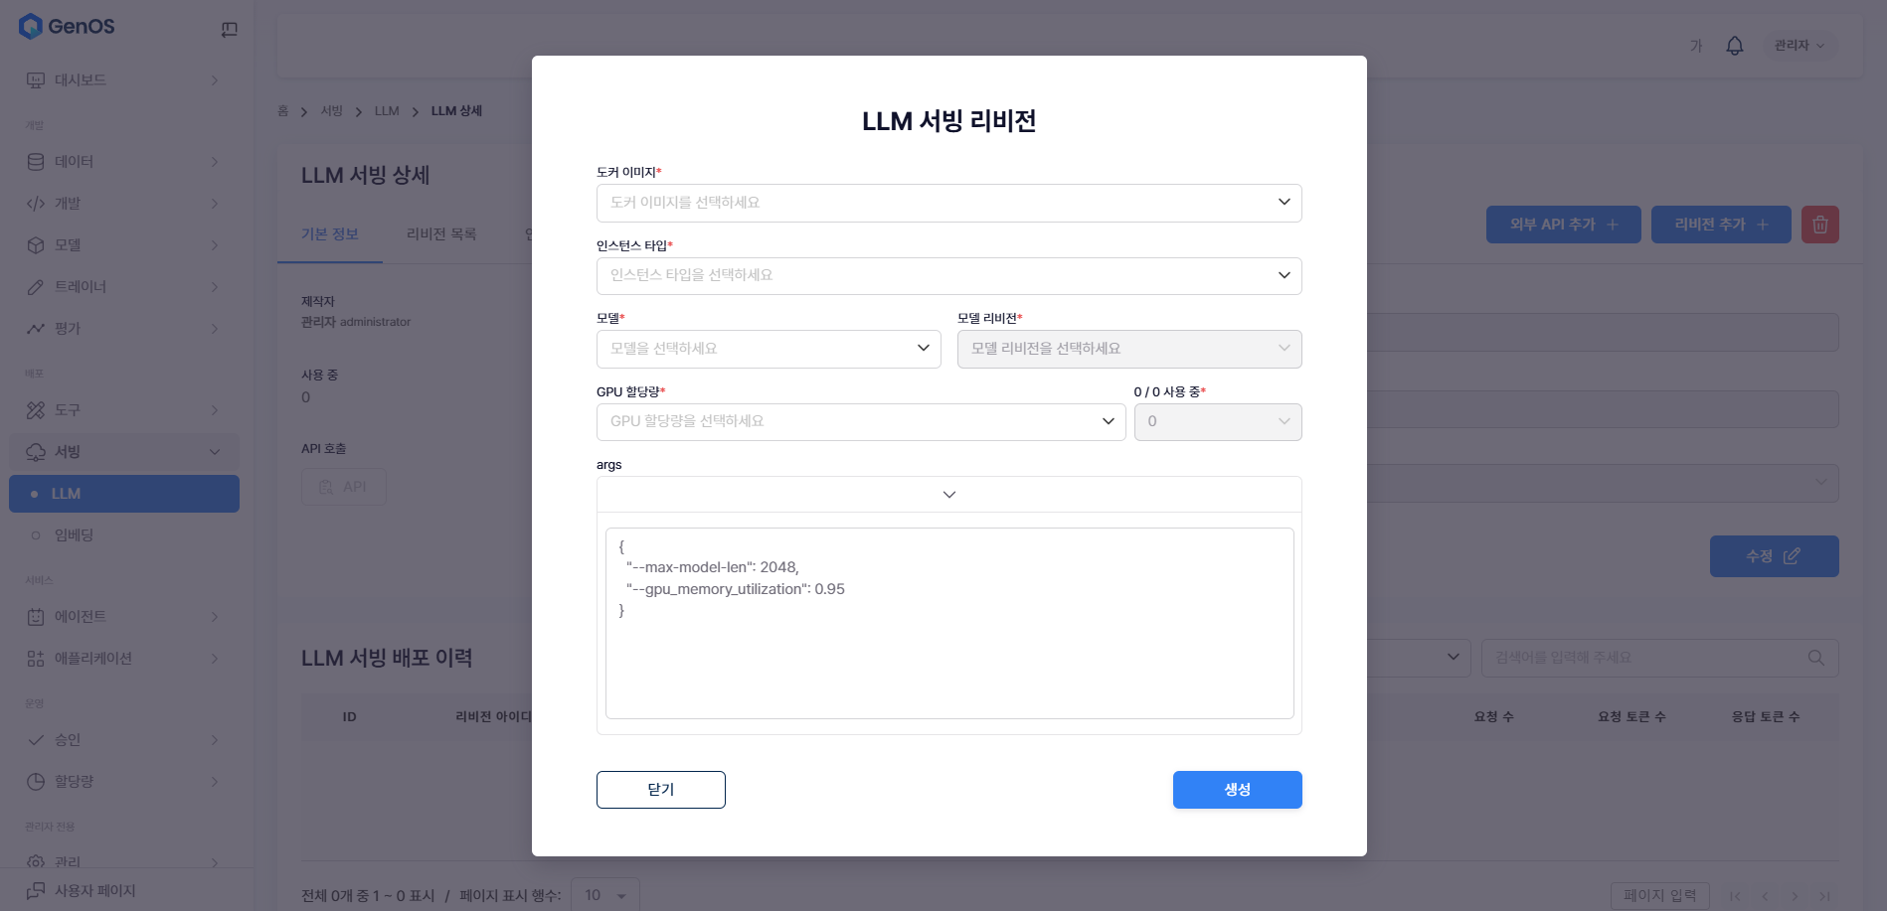Click the red trash delete icon
Viewport: 1887px width, 911px height.
[x=1819, y=225]
